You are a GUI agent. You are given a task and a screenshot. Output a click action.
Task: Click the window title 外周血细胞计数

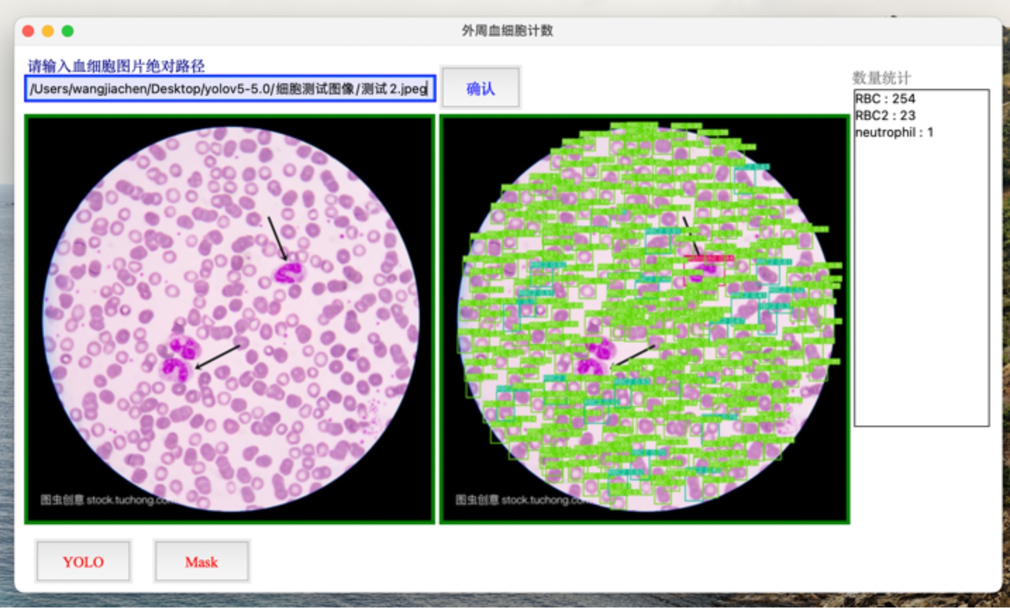tap(507, 31)
